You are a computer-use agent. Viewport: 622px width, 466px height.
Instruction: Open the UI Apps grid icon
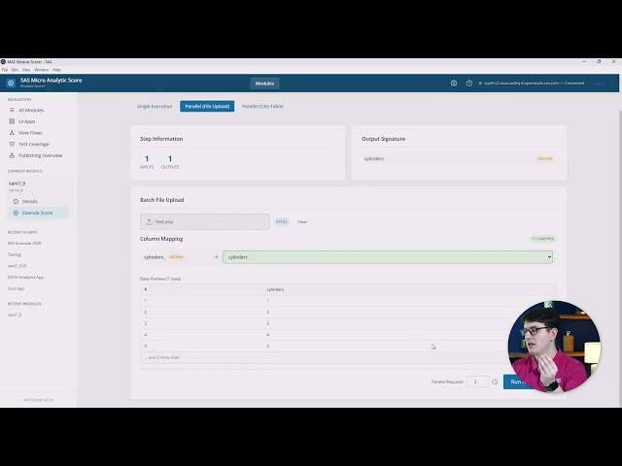click(x=12, y=121)
